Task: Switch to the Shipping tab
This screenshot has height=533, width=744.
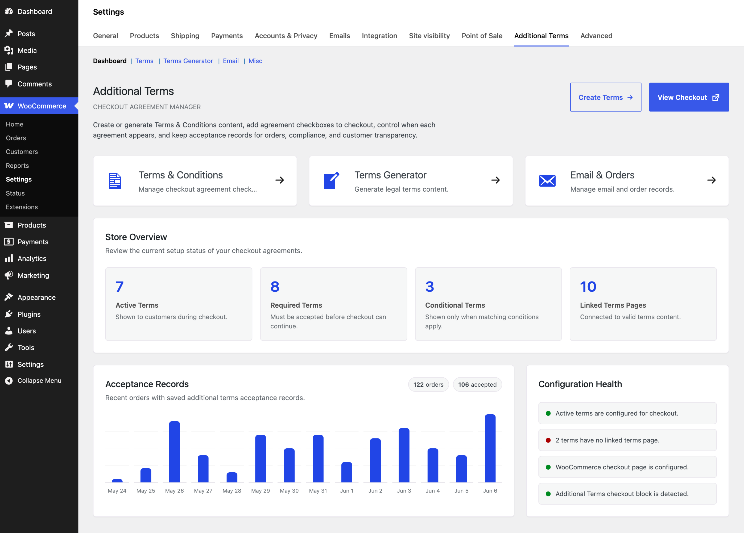Action: [x=185, y=36]
